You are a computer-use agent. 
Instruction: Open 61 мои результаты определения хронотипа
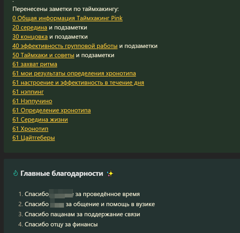[74, 73]
